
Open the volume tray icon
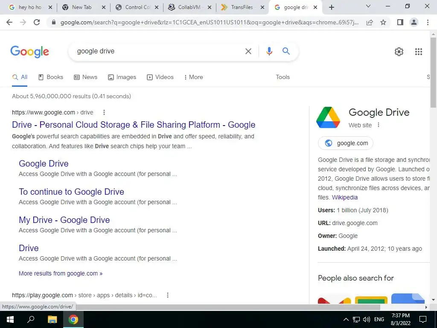click(367, 319)
